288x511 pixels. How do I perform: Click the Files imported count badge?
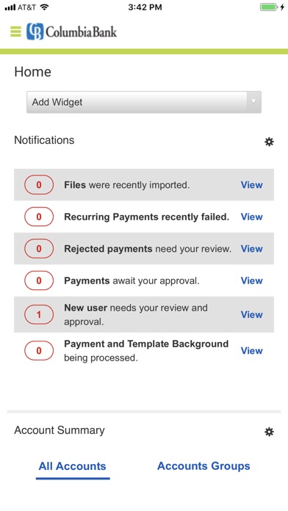pos(39,185)
